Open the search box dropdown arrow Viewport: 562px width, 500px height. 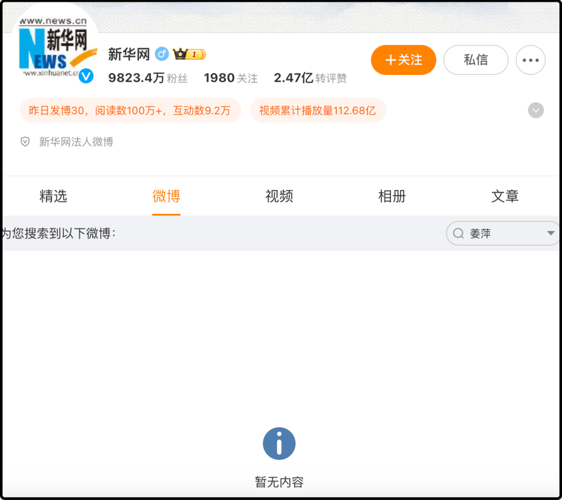pos(551,234)
